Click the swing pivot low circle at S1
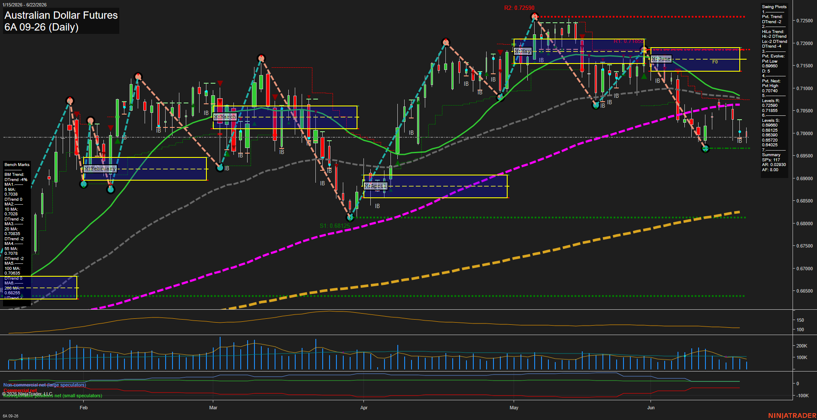 coord(350,218)
